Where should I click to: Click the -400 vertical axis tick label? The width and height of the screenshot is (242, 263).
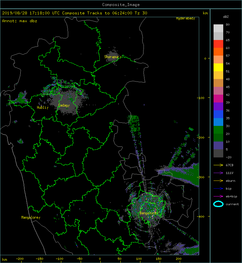(x=200, y=216)
